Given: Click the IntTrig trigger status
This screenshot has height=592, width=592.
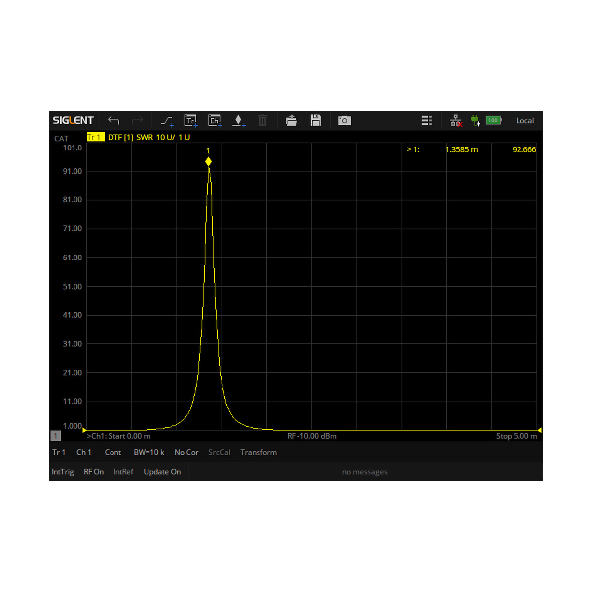Looking at the screenshot, I should (63, 472).
